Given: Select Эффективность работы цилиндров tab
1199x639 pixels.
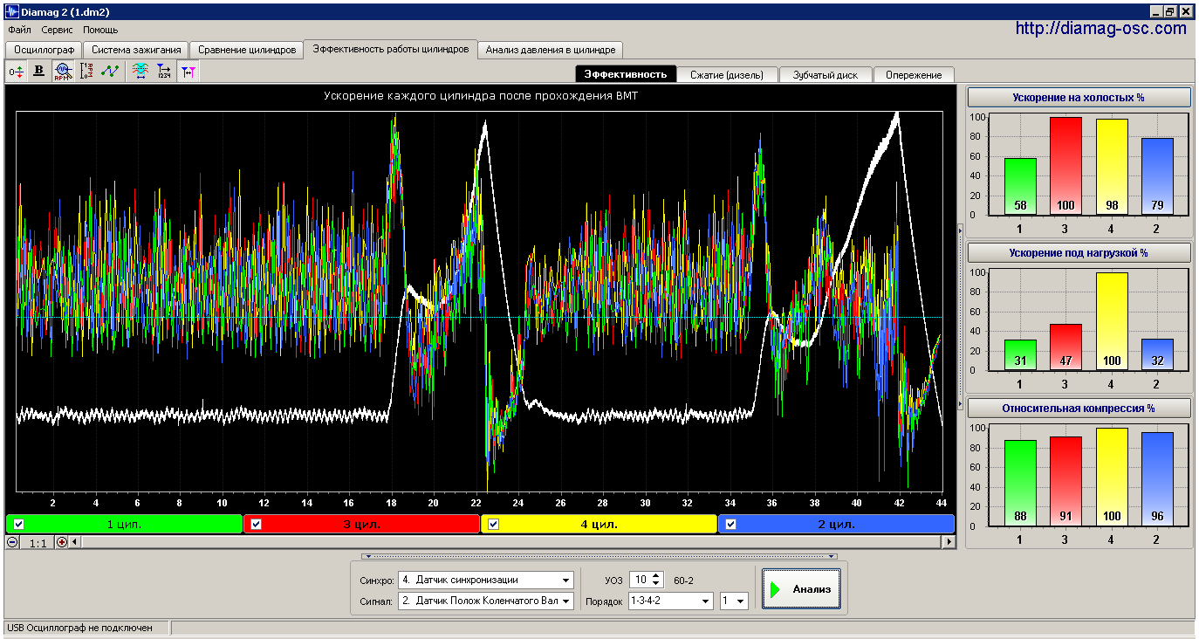Looking at the screenshot, I should pos(391,49).
